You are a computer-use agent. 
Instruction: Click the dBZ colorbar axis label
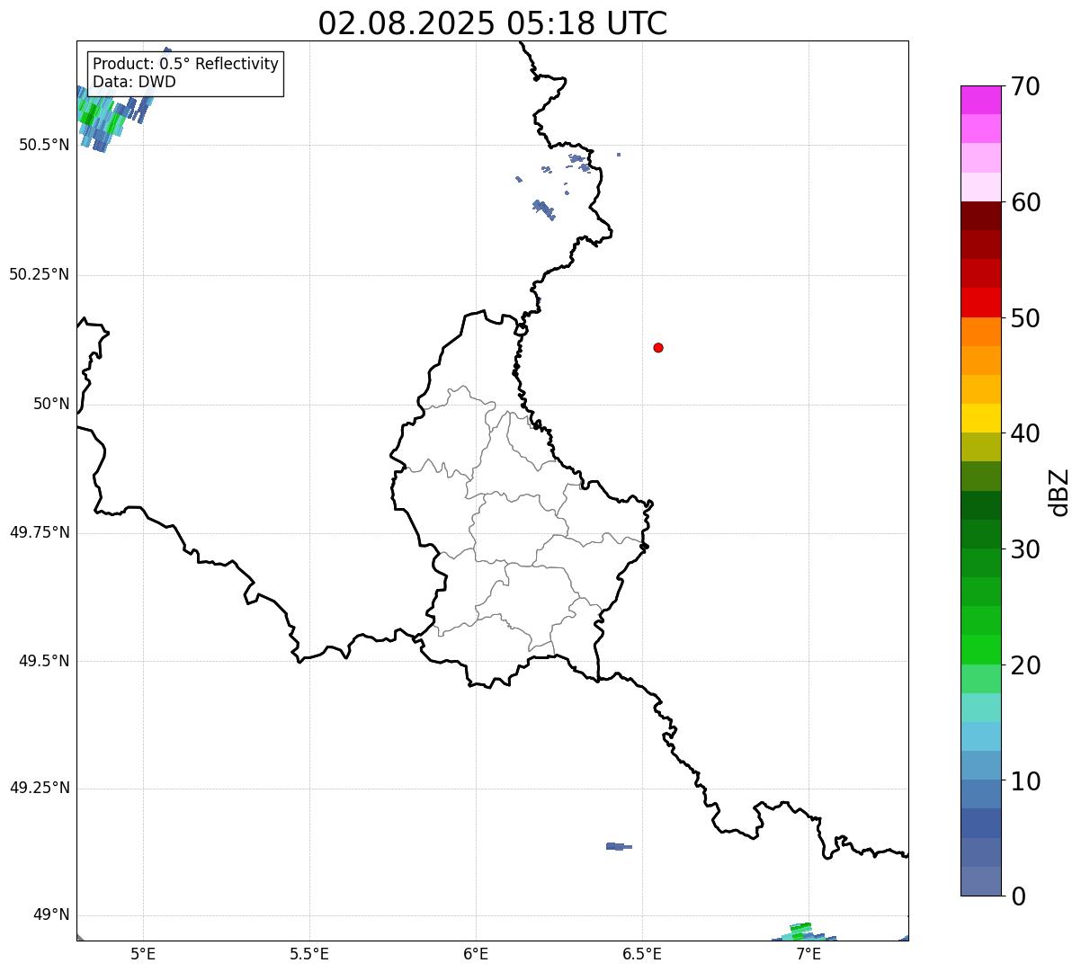pyautogui.click(x=1059, y=492)
